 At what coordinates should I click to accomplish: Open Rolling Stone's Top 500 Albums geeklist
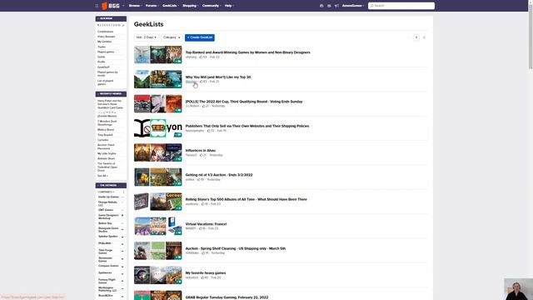247,199
